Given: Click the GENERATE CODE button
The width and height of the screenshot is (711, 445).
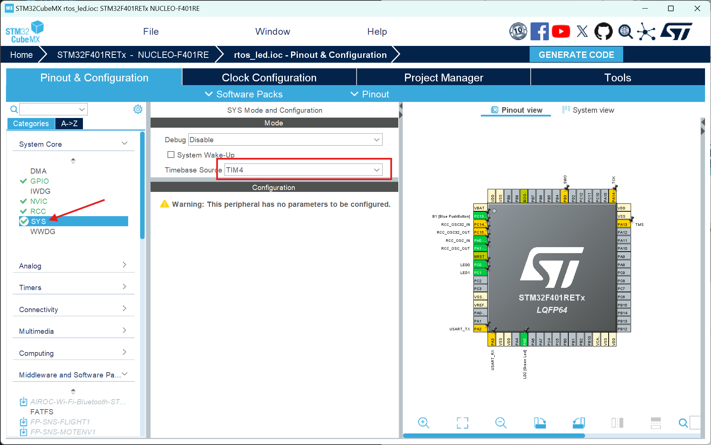Looking at the screenshot, I should coord(576,55).
